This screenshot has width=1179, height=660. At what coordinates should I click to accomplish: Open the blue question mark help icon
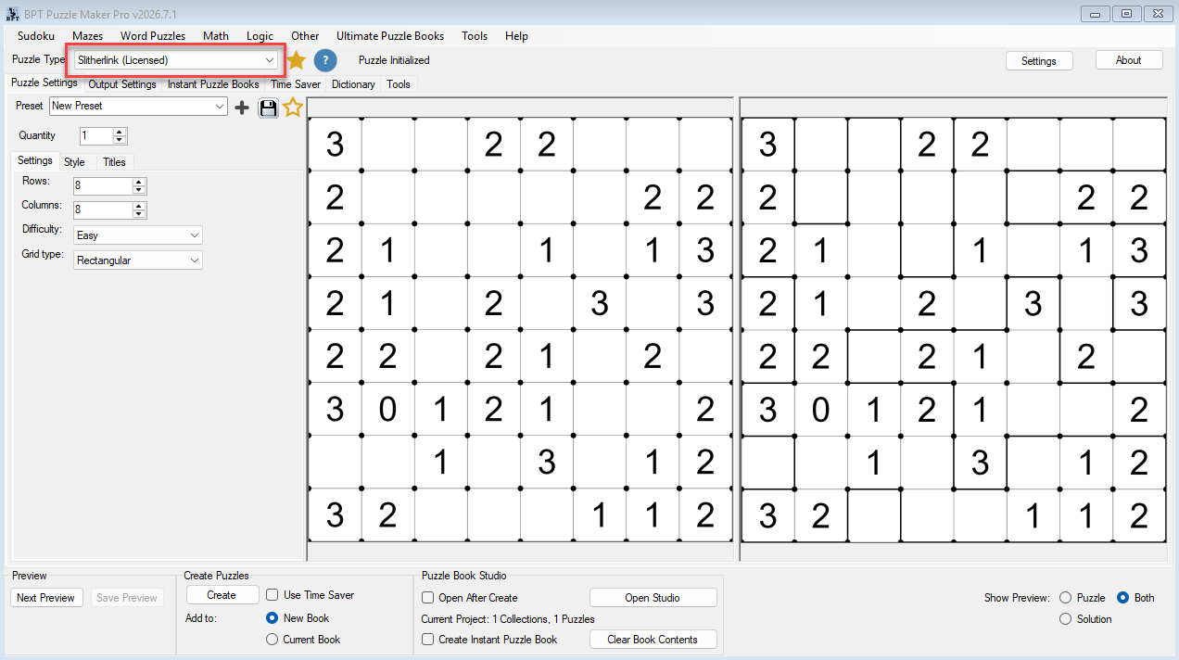[324, 60]
